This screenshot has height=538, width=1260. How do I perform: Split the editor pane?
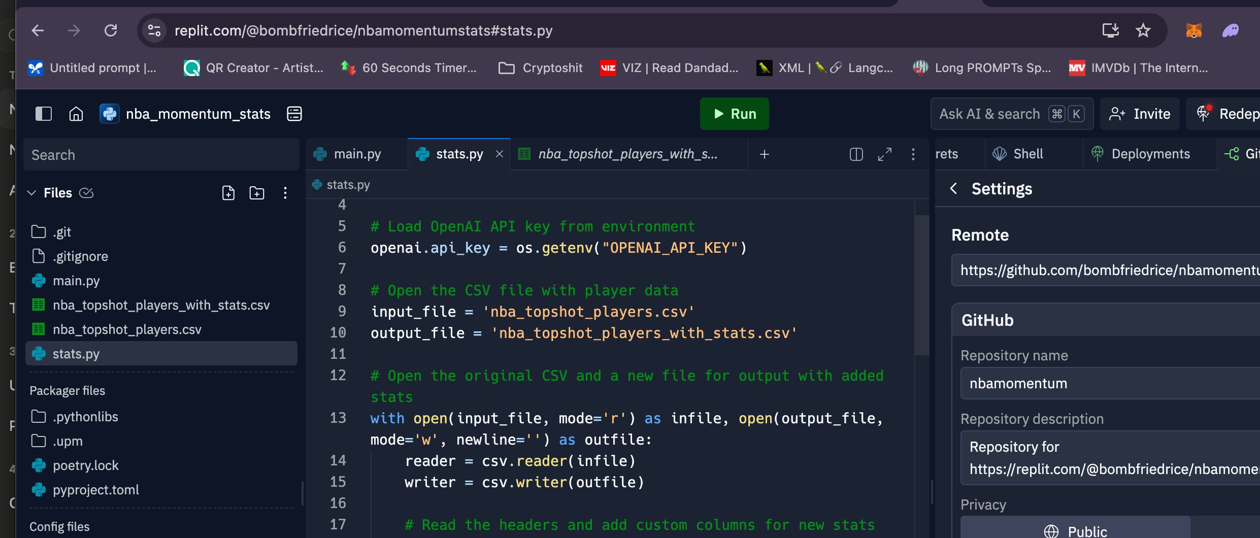[x=856, y=154]
